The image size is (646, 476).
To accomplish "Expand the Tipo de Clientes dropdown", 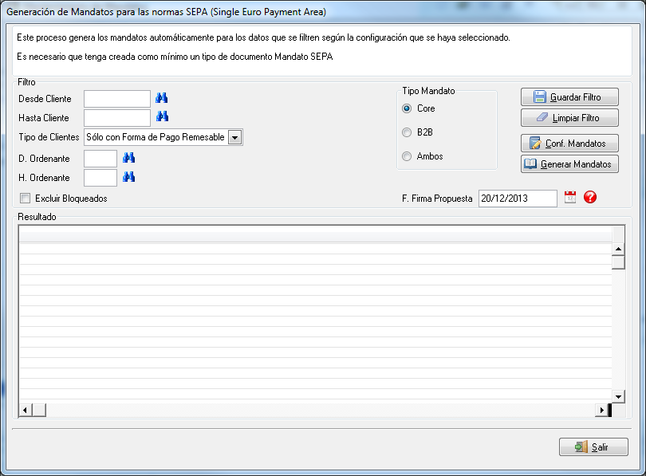I will coord(234,137).
